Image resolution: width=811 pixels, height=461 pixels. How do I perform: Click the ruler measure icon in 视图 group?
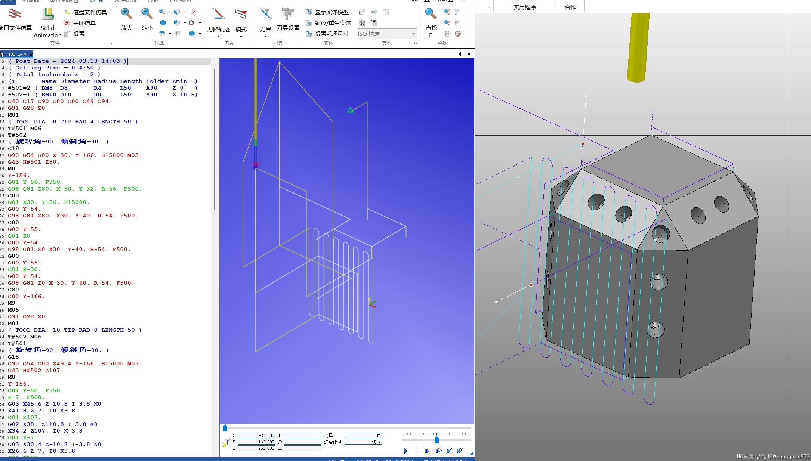pos(193,12)
